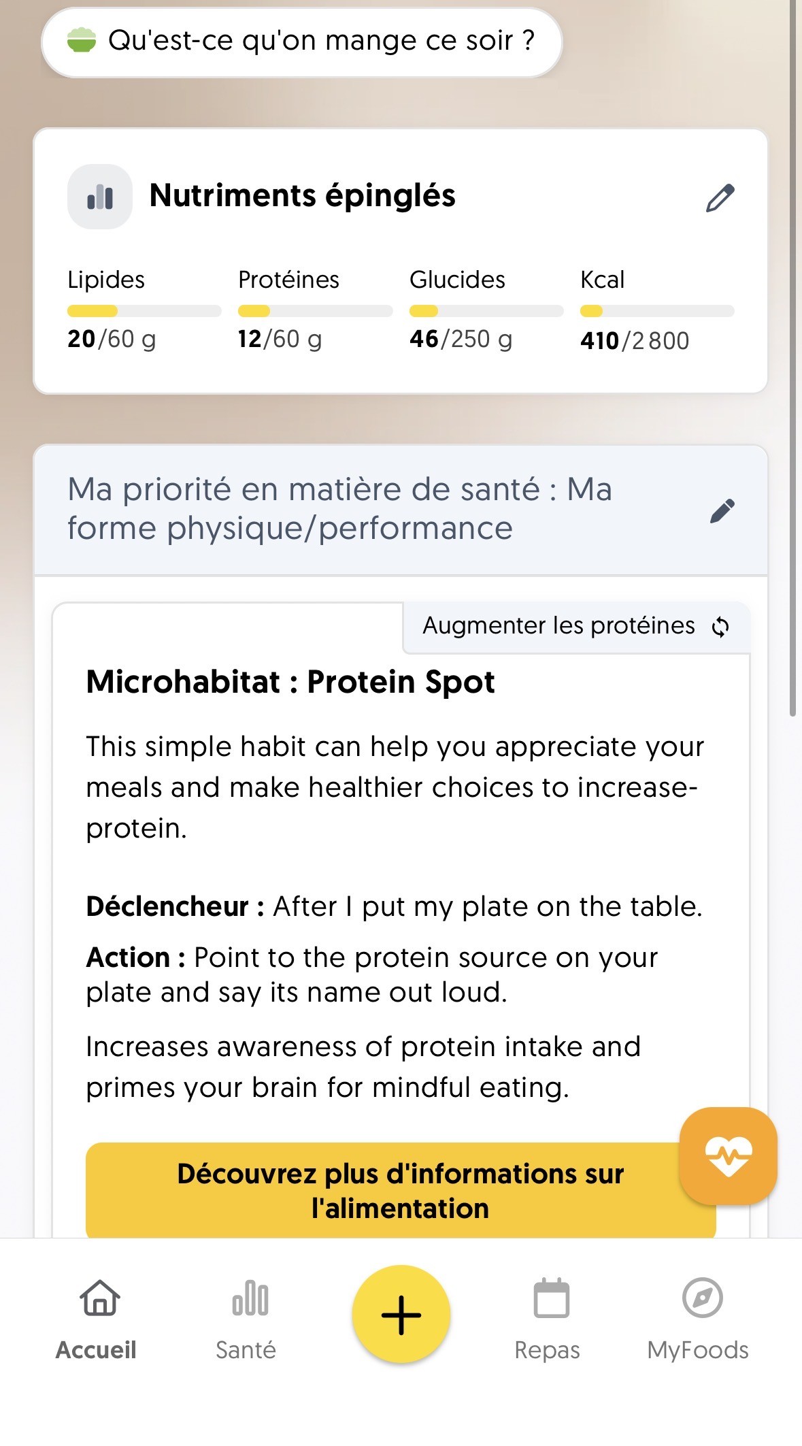Refresh the Augmenter les protéines suggestion
The width and height of the screenshot is (802, 1446).
tap(720, 627)
